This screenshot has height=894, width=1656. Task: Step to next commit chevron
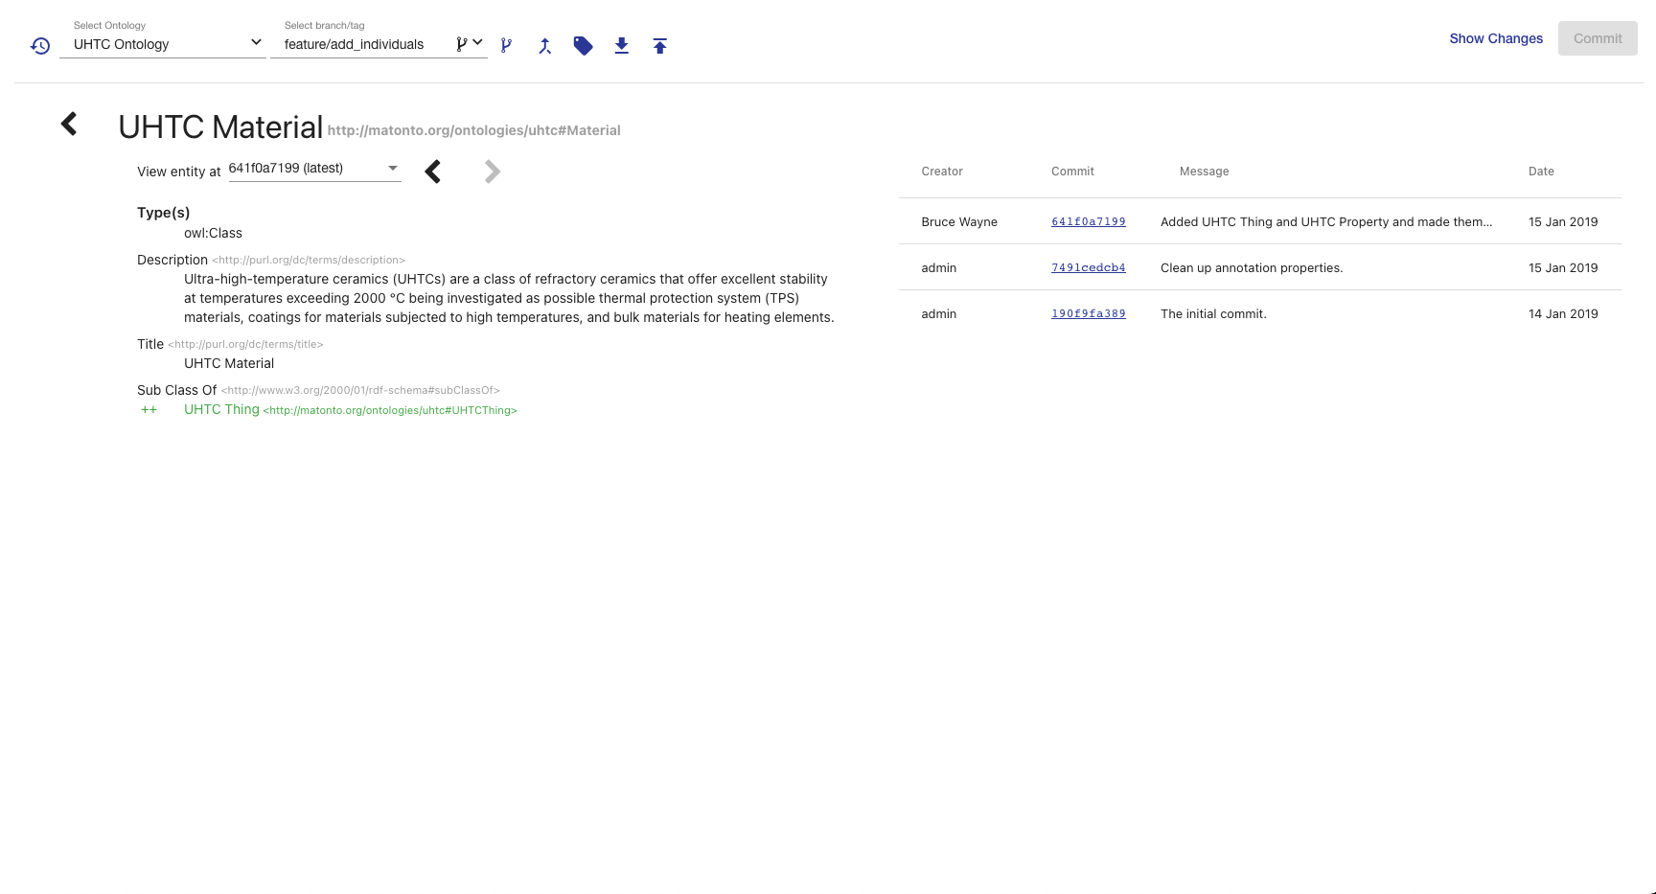coord(493,172)
